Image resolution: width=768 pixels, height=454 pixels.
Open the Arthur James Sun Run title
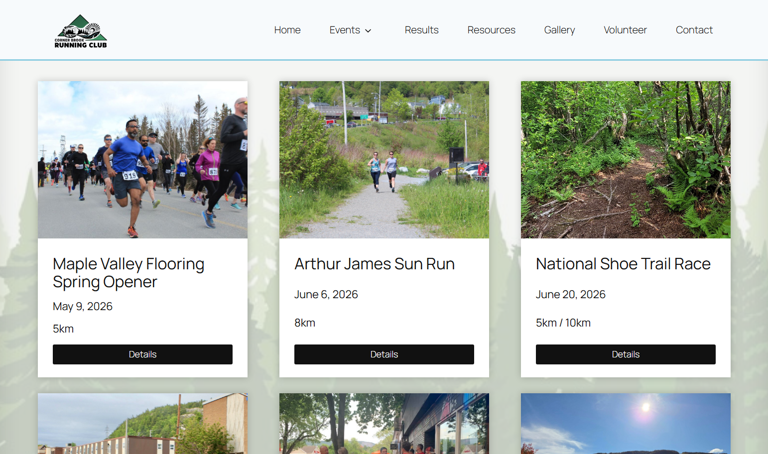[375, 264]
